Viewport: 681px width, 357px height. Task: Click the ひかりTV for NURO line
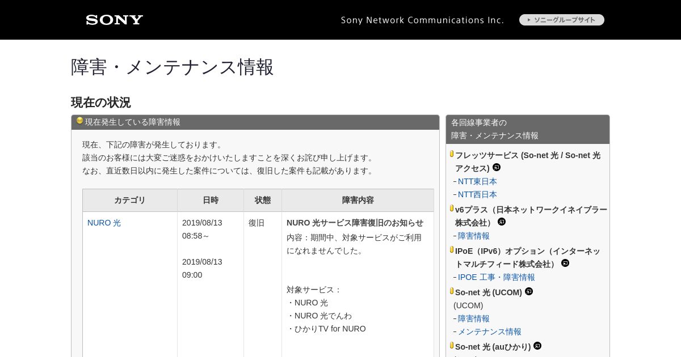tap(326, 329)
